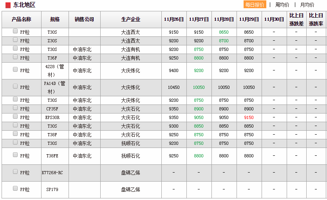The width and height of the screenshot is (327, 200).
Task: Mark the SP179 row checkbox
Action: (15, 189)
